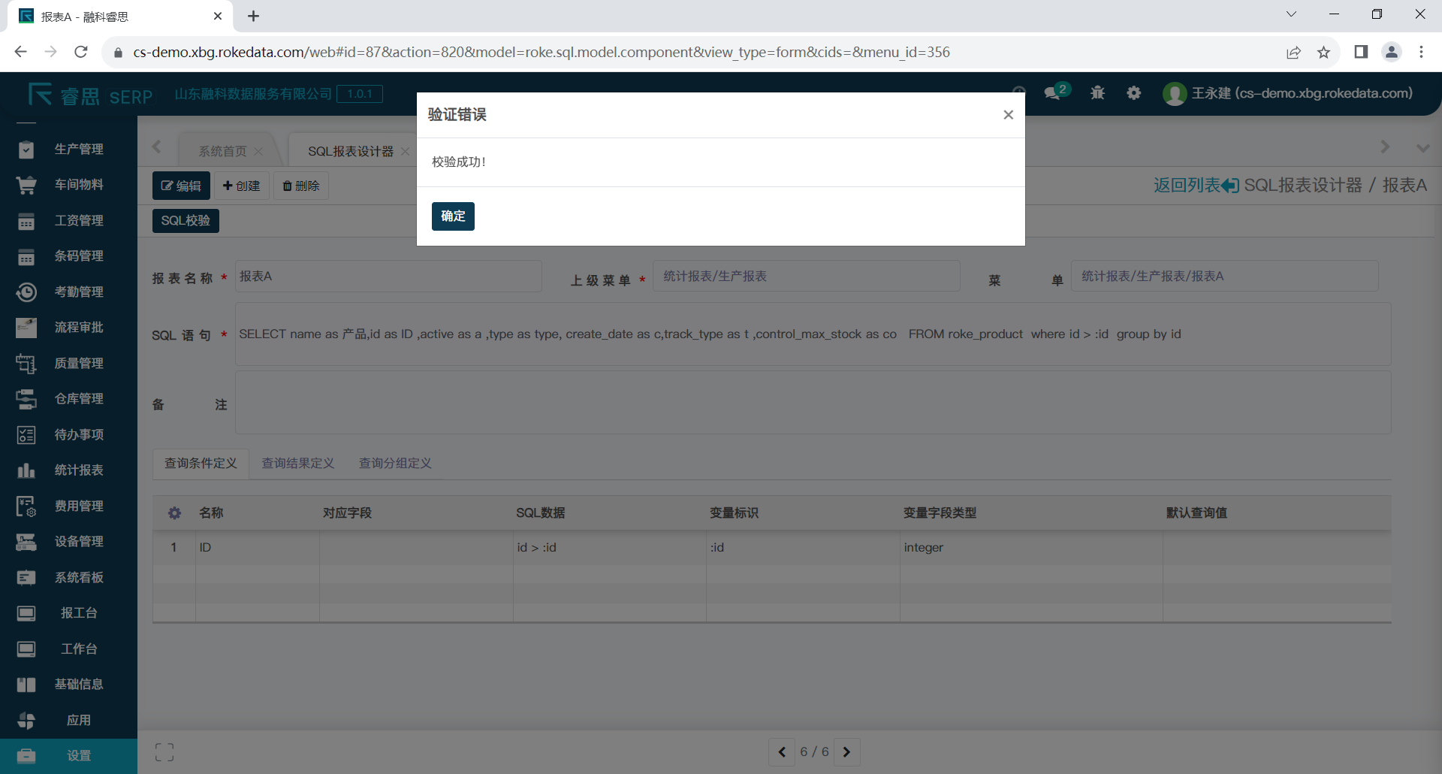The width and height of the screenshot is (1442, 774).
Task: Open 统计报表 in the sidebar
Action: point(78,470)
